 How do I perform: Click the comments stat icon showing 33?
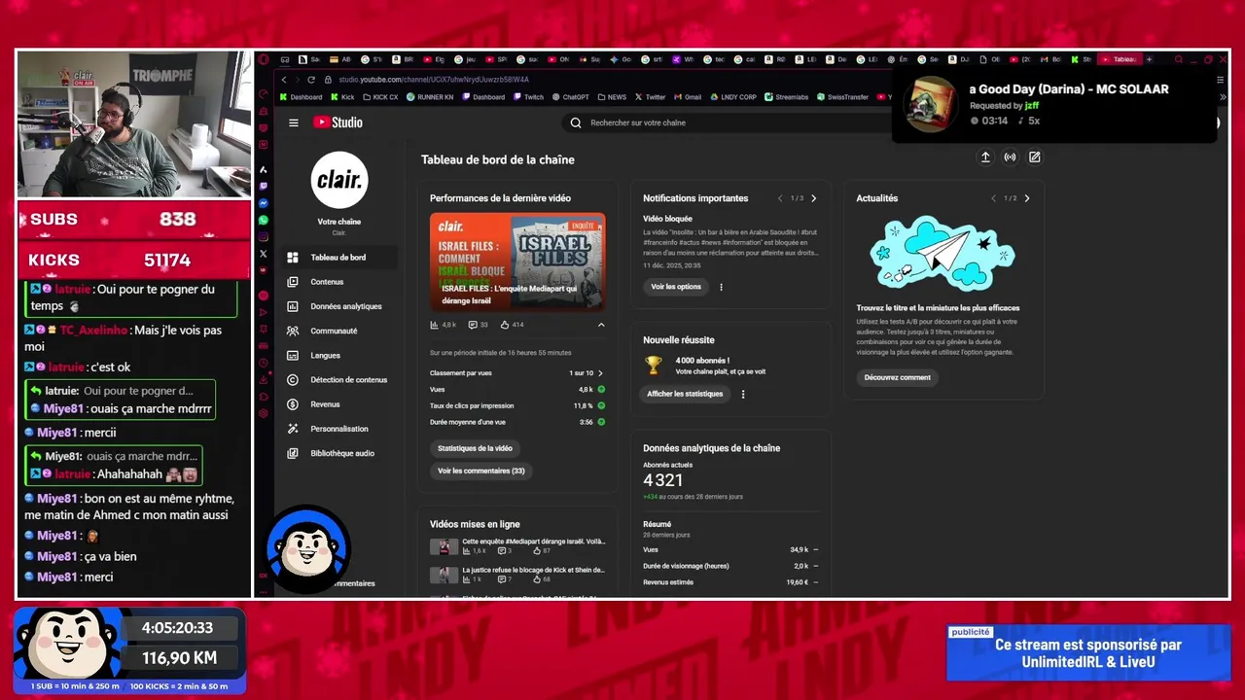473,325
